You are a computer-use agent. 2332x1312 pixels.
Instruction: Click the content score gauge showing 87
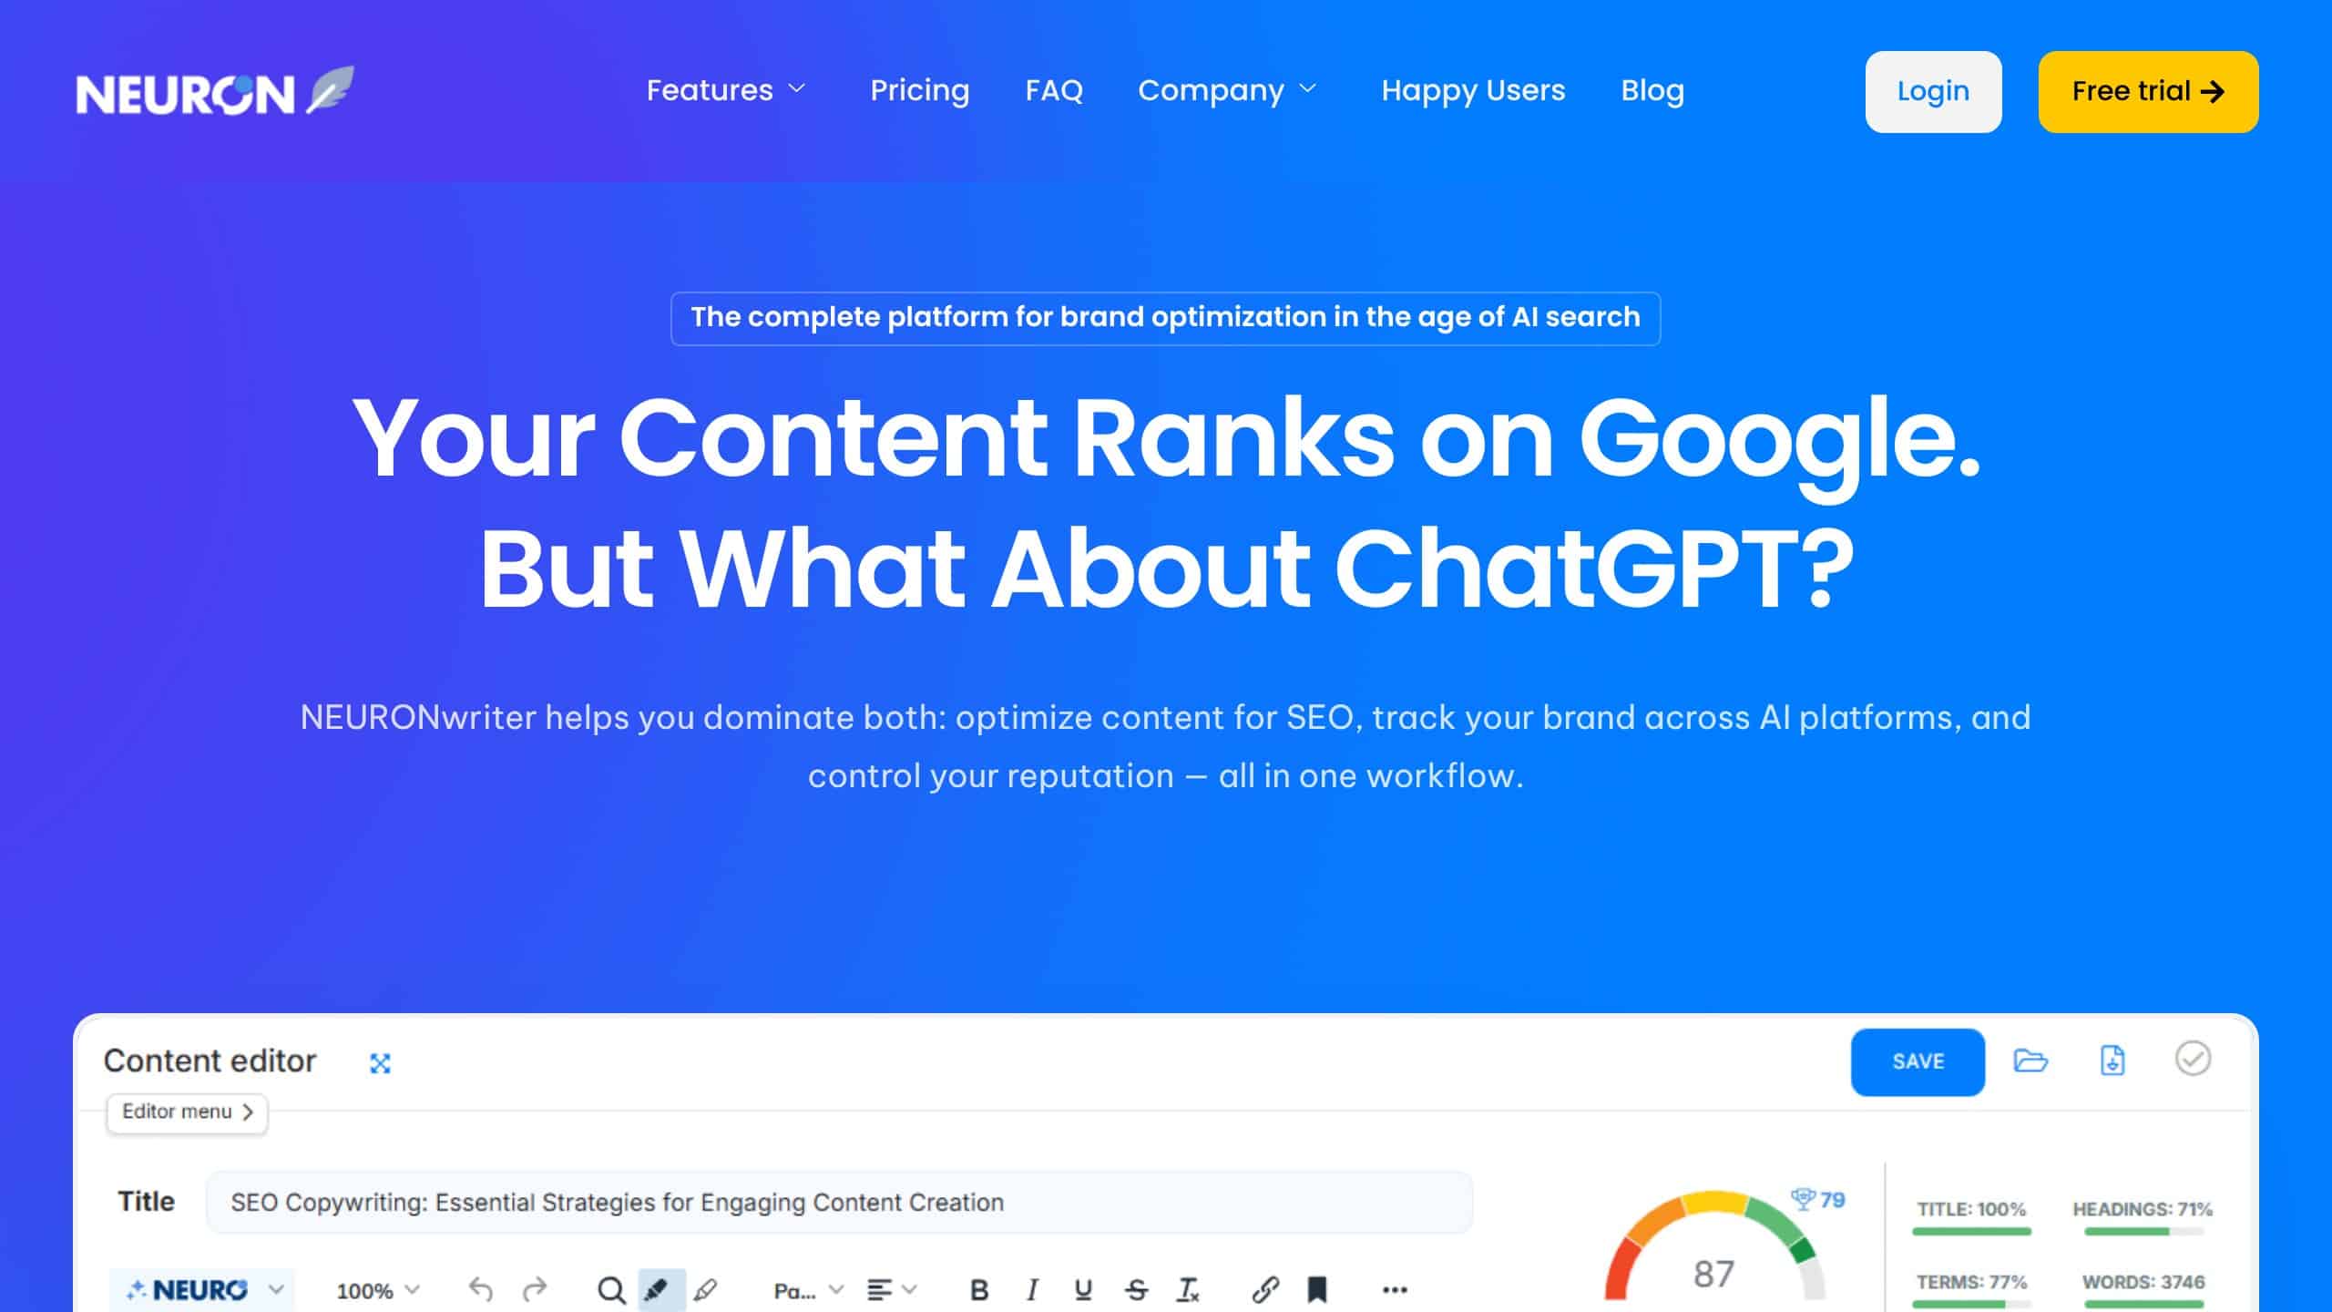pos(1713,1276)
